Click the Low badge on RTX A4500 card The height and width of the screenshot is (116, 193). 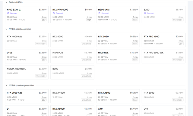point(135,100)
